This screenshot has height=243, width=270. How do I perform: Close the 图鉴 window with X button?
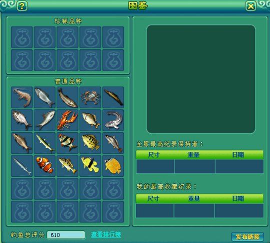tap(250, 7)
